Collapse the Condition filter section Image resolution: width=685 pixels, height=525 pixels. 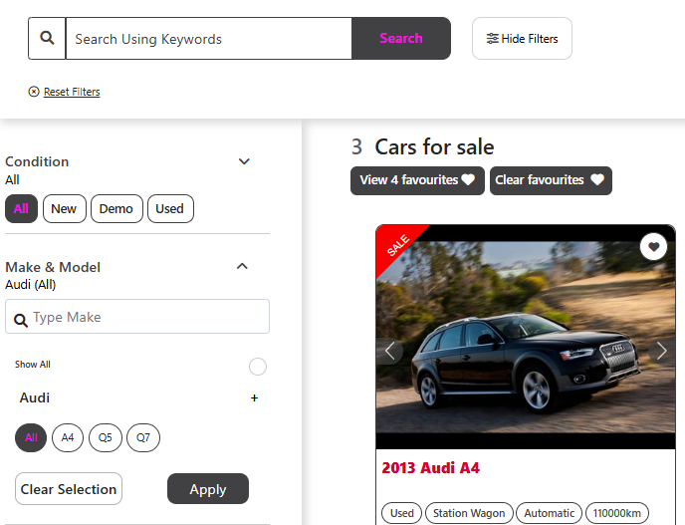(x=244, y=161)
